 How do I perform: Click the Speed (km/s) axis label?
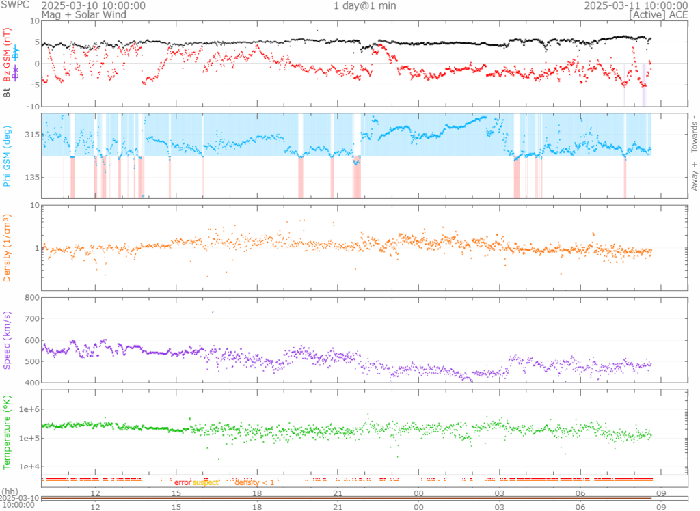(8, 339)
